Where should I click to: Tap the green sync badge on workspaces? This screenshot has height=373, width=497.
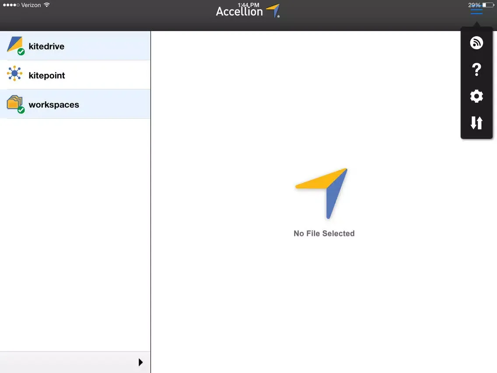pos(20,110)
